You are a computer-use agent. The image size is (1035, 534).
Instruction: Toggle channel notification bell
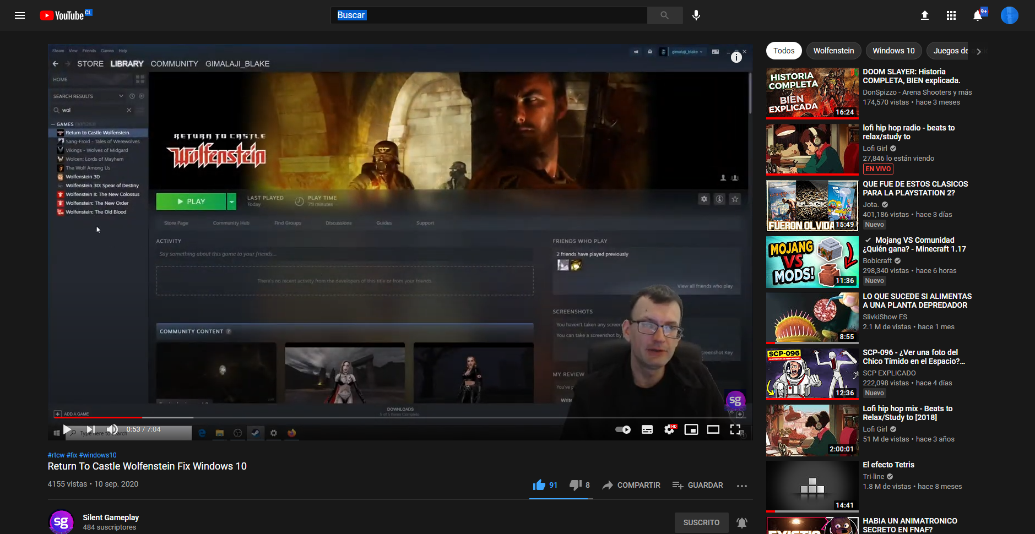[742, 522]
